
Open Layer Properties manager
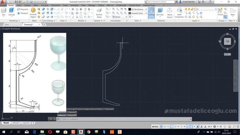coord(179,13)
